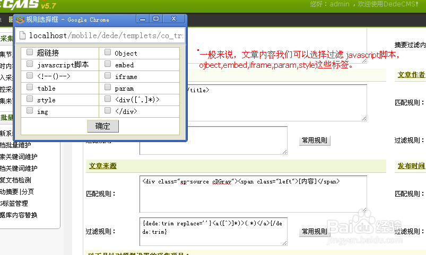
Task: Select the embed filter checkbox
Action: coord(108,64)
